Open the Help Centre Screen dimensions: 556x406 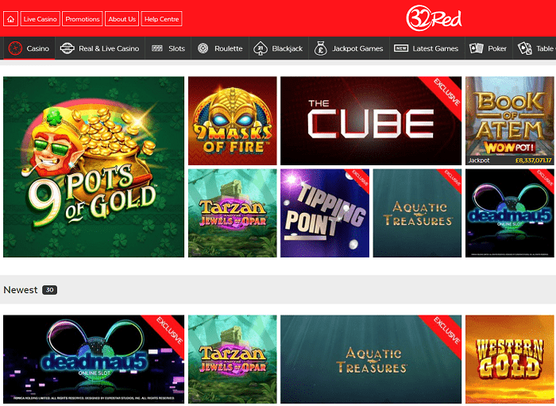(x=162, y=19)
